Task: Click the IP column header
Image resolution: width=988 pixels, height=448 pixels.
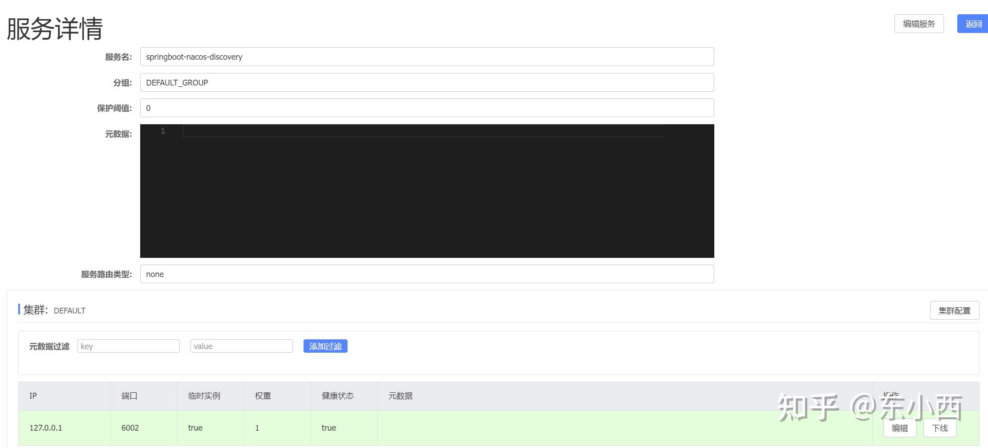Action: coord(33,395)
